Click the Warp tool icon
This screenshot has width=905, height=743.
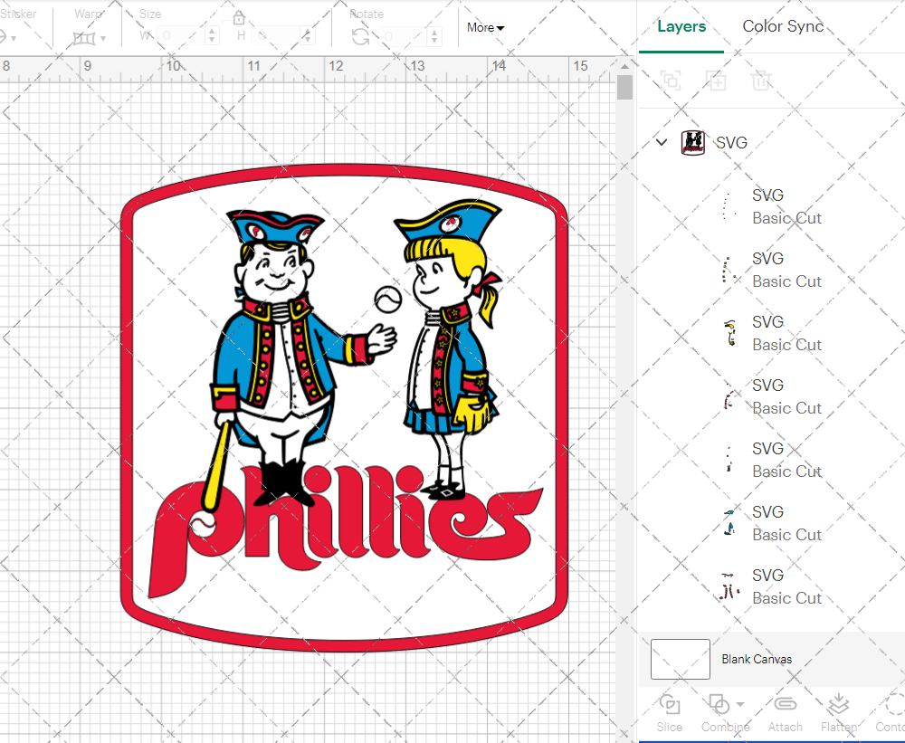(x=83, y=38)
